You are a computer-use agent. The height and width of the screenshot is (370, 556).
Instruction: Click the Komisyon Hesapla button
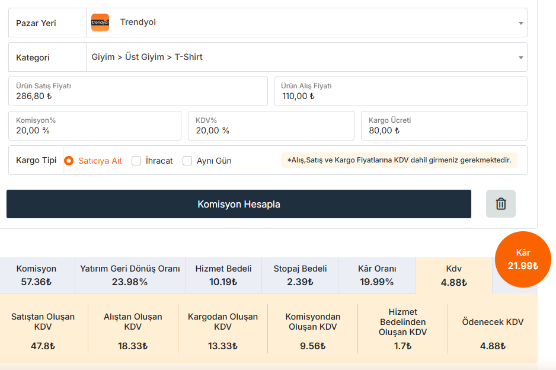coord(239,204)
